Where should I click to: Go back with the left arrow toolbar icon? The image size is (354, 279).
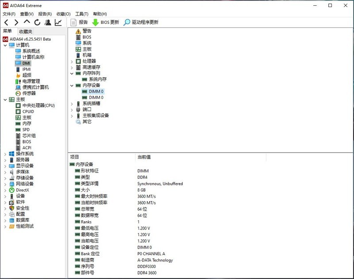pos(6,22)
